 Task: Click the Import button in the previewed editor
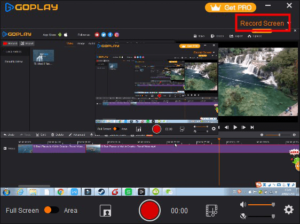[x=27, y=43]
